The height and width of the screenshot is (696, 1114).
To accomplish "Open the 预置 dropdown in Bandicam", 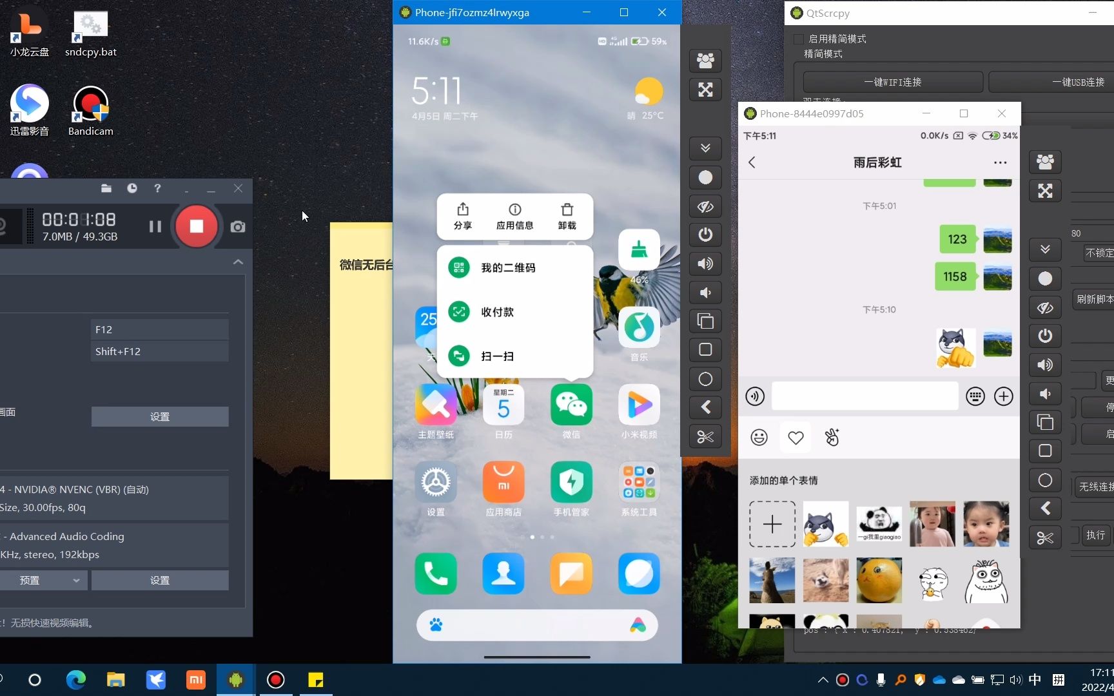I will click(43, 580).
